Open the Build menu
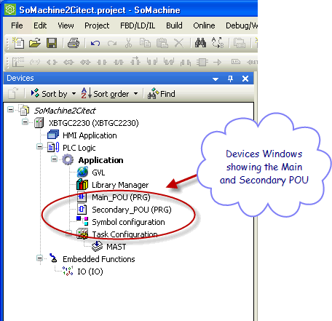Screen dimensions: 332x321 click(x=174, y=25)
